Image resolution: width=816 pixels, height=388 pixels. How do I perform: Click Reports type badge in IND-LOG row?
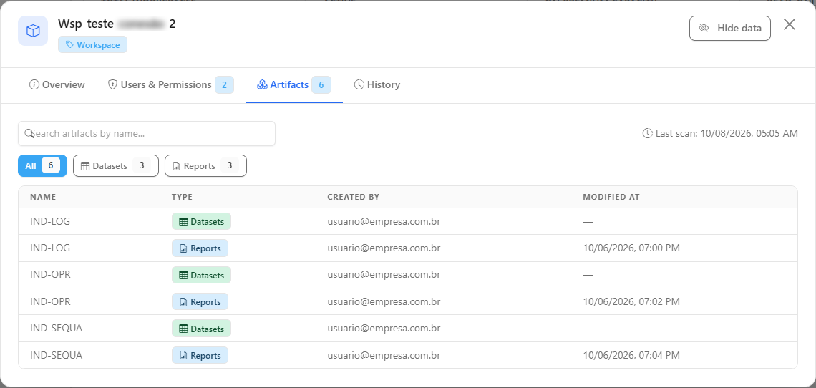pyautogui.click(x=200, y=248)
